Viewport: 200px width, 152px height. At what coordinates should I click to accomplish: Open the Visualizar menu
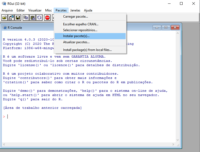[35, 10]
